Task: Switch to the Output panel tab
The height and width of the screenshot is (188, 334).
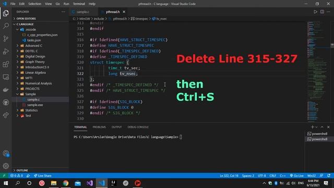Action: (x=116, y=127)
